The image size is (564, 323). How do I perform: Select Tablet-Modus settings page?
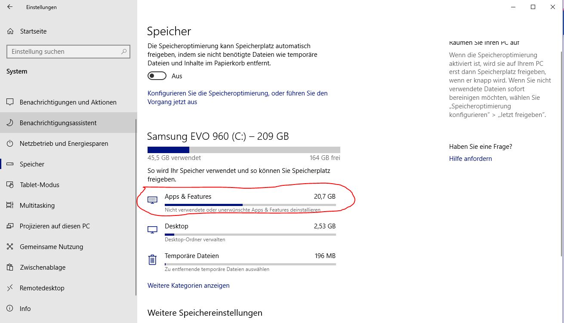point(68,185)
